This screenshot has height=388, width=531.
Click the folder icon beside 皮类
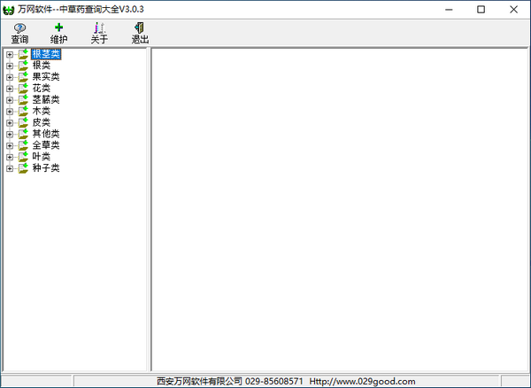[x=23, y=122]
